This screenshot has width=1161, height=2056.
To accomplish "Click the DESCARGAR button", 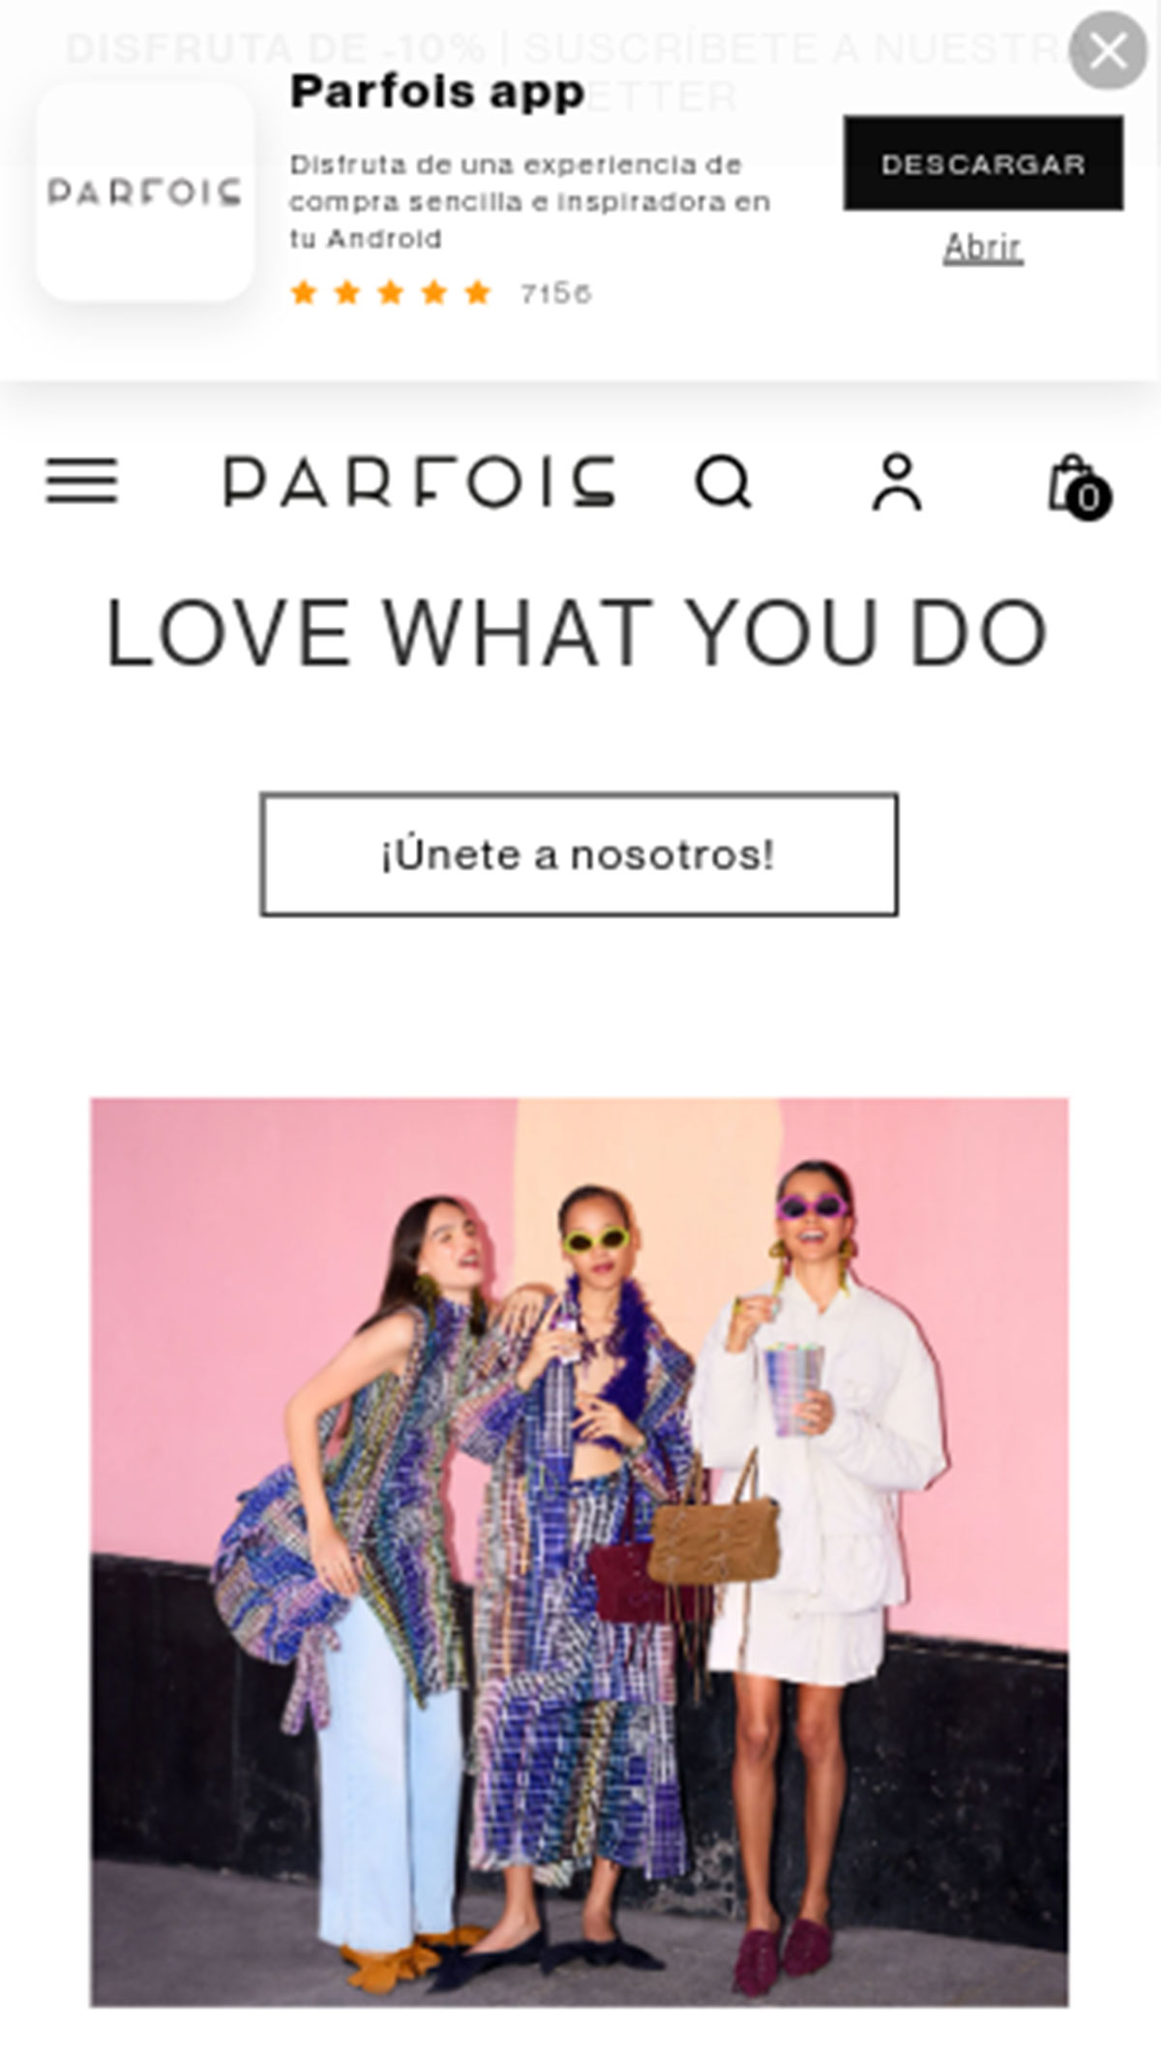I will pos(983,164).
